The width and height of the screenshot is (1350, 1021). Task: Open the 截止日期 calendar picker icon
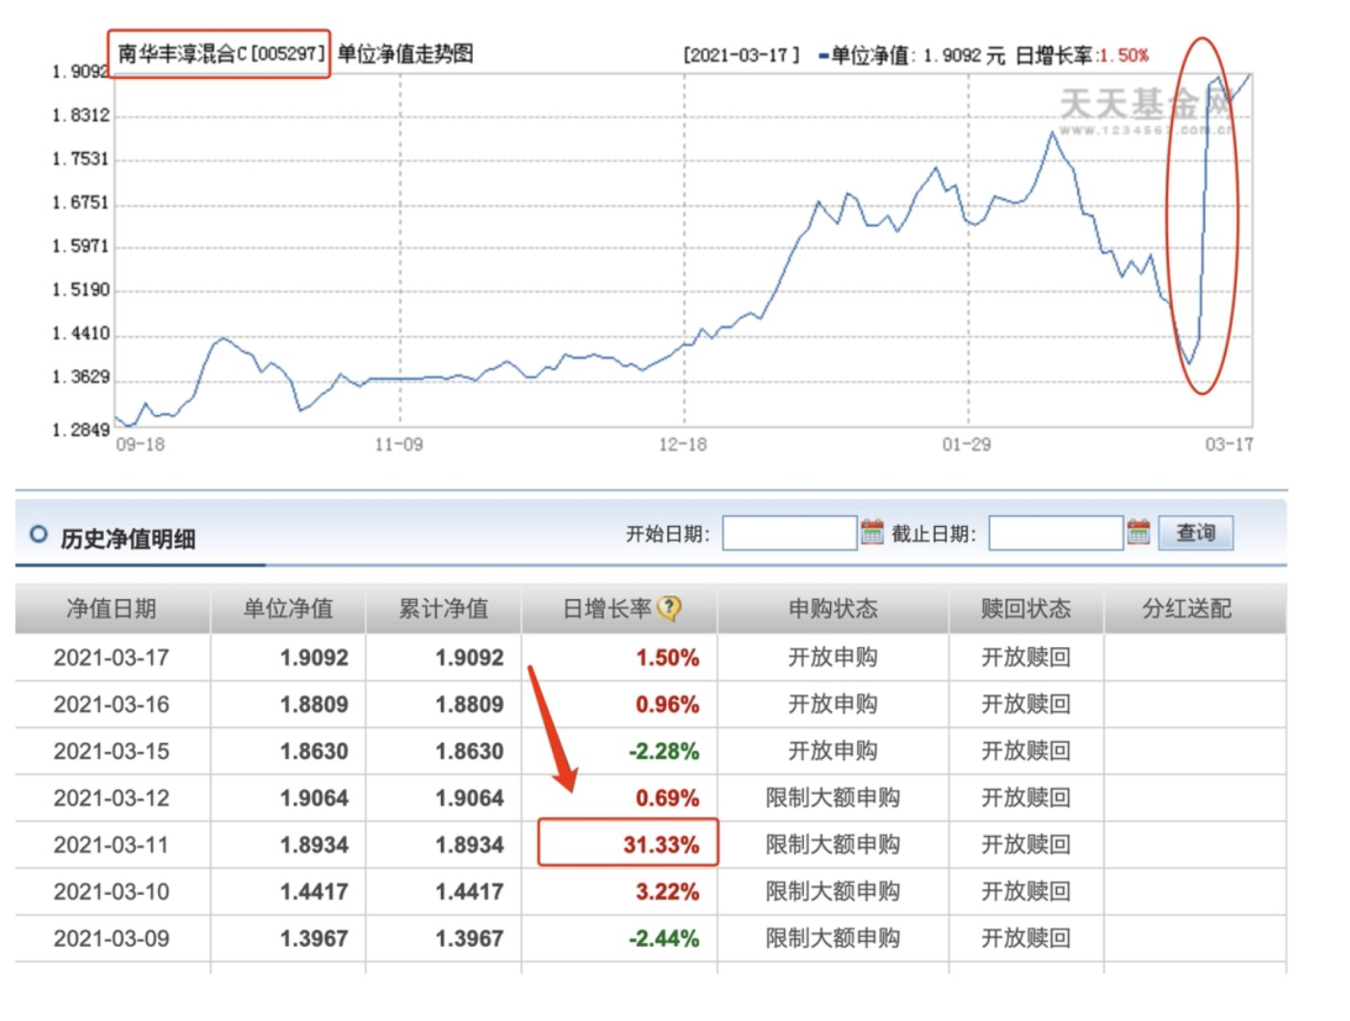click(x=1138, y=532)
